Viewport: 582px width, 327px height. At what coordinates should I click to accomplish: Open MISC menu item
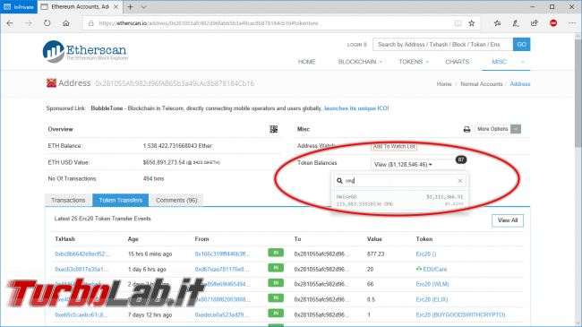click(499, 62)
